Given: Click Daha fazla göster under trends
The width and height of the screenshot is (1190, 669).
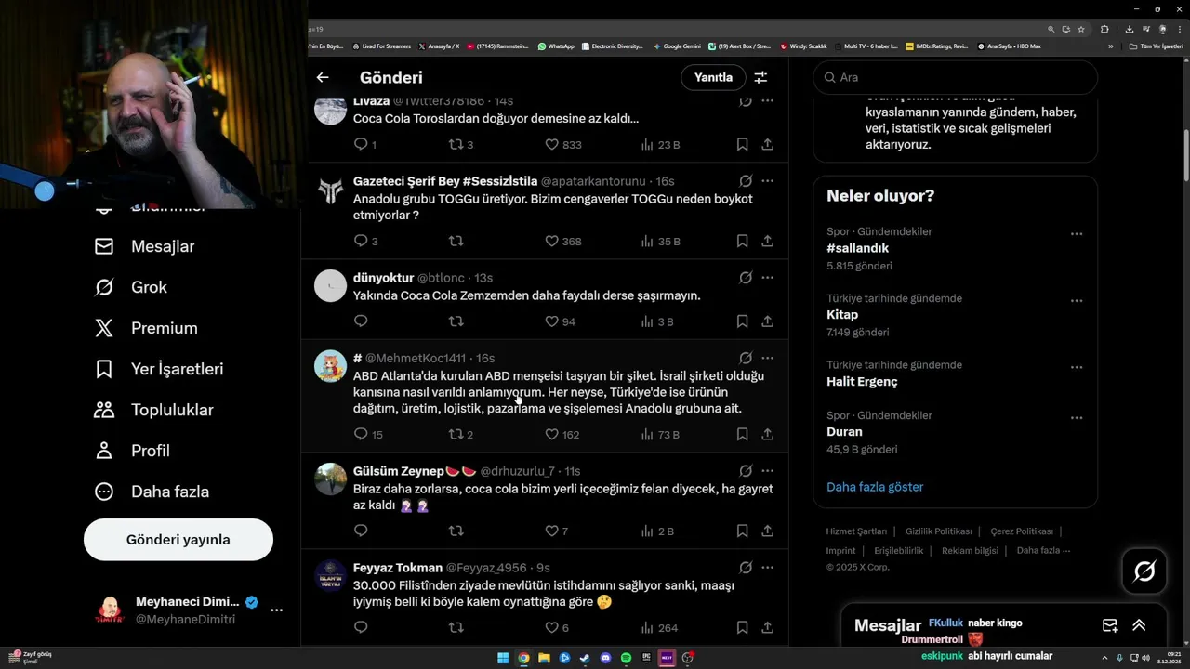Looking at the screenshot, I should click(875, 487).
